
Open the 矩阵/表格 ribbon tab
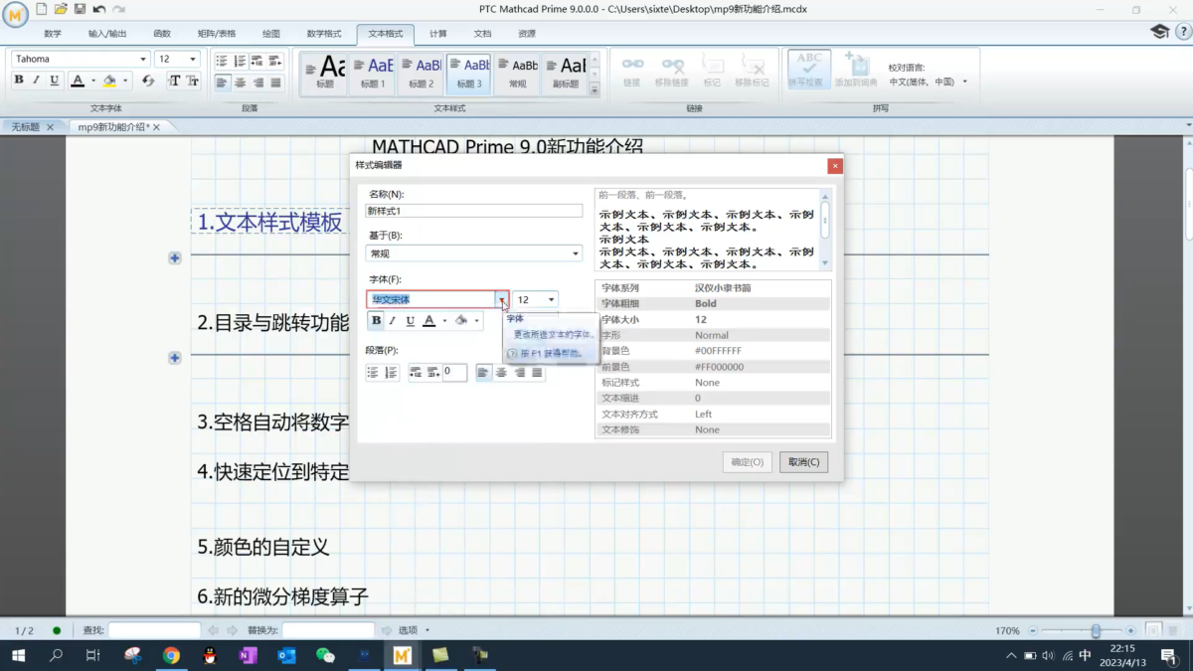(x=216, y=34)
